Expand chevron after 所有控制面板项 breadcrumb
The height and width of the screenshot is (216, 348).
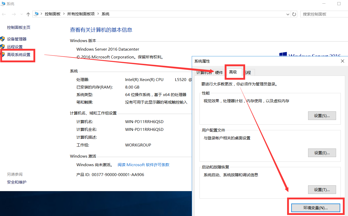(x=98, y=14)
